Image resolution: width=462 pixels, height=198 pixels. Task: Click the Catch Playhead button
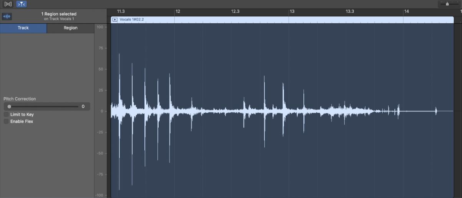click(22, 4)
